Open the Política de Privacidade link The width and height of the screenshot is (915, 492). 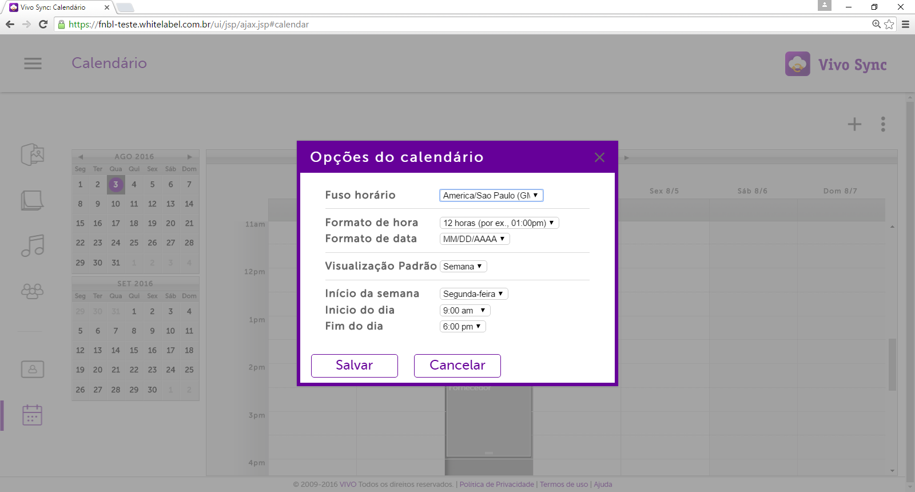[x=497, y=485]
